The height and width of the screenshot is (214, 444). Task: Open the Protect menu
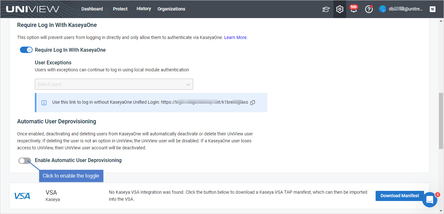(x=120, y=9)
